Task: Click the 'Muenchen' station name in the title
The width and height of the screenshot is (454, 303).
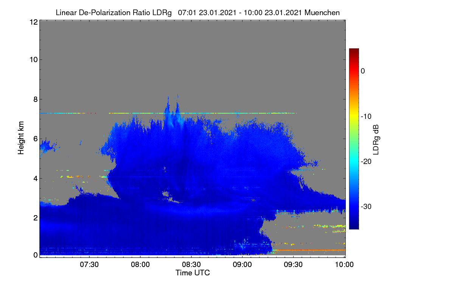Action: coord(322,12)
